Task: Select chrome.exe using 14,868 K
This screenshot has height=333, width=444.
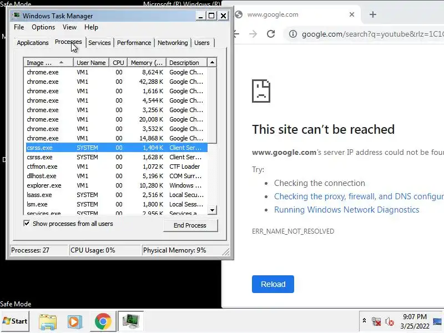Action: [x=116, y=138]
